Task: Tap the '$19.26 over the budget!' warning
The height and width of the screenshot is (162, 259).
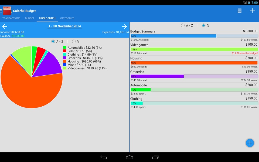Action: pos(245,53)
